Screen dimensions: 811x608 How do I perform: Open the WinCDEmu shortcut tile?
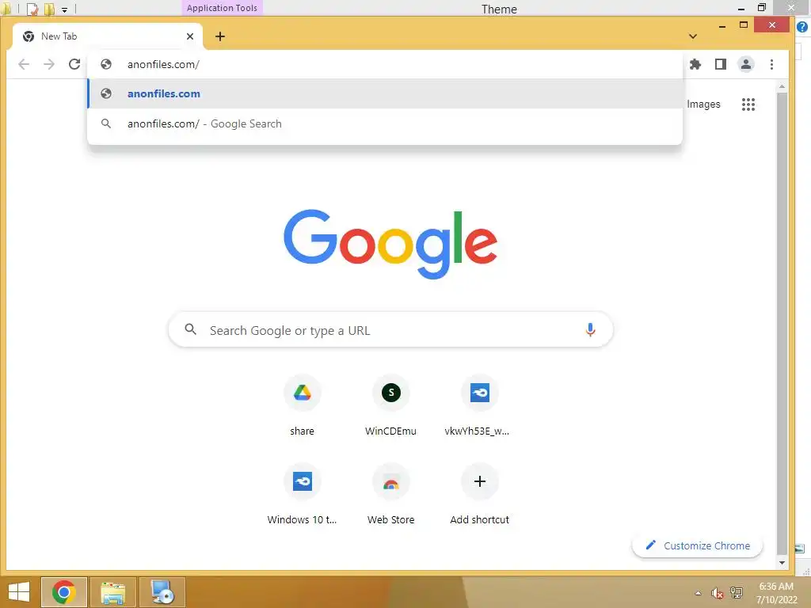coord(391,406)
